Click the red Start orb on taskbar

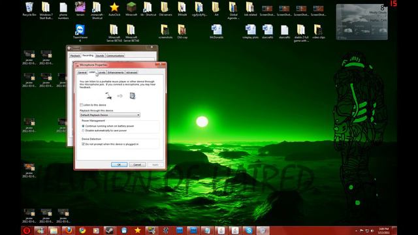[x=27, y=230]
